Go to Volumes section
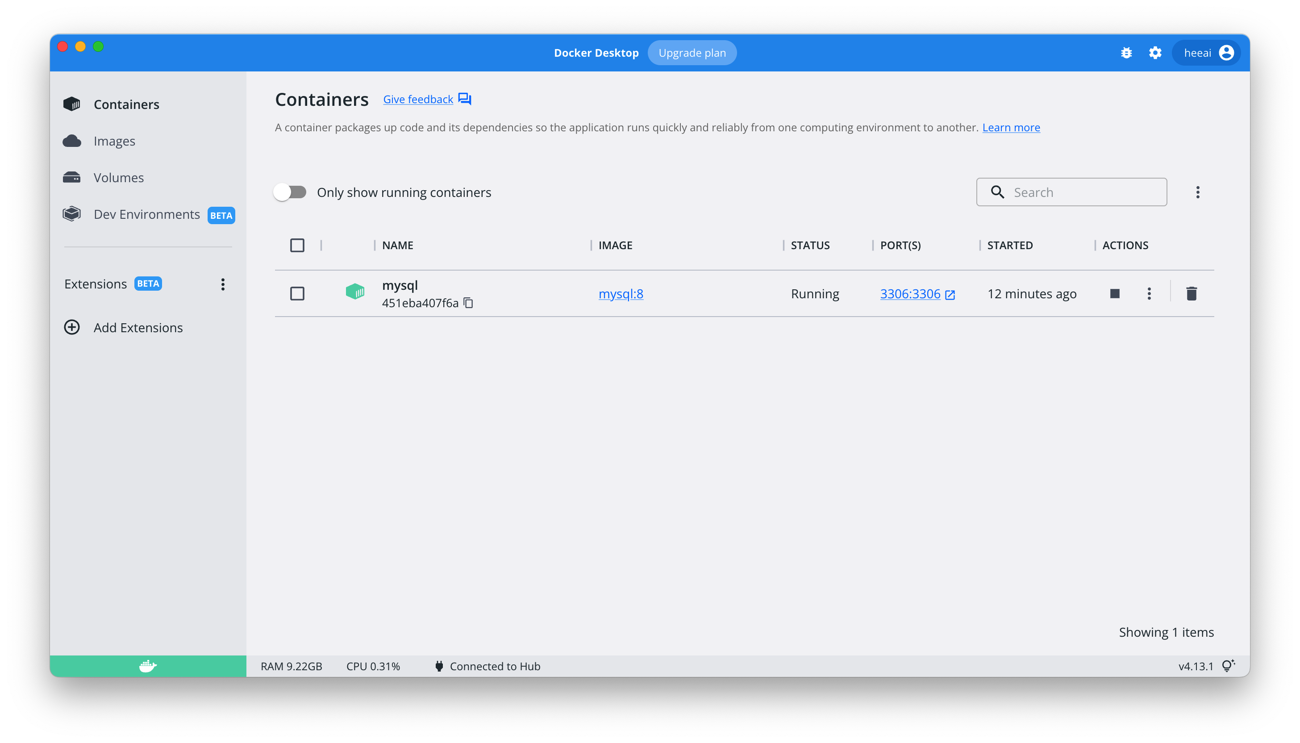 click(119, 178)
